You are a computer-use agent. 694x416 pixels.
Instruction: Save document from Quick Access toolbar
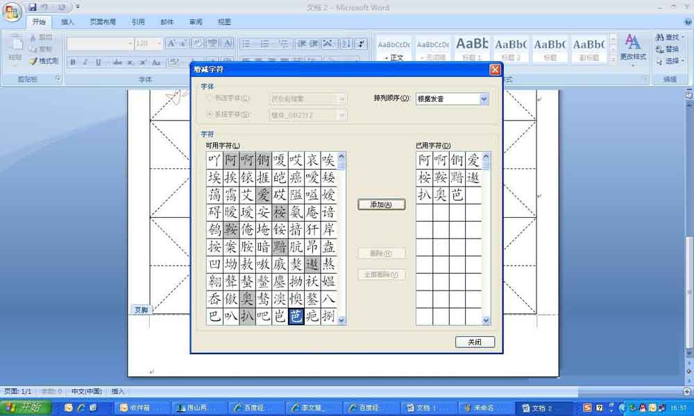(x=33, y=7)
